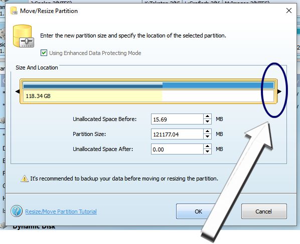Decrease Unallocated Space Before with down arrow

(207, 121)
